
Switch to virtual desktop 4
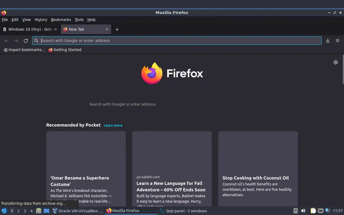(x=31, y=211)
